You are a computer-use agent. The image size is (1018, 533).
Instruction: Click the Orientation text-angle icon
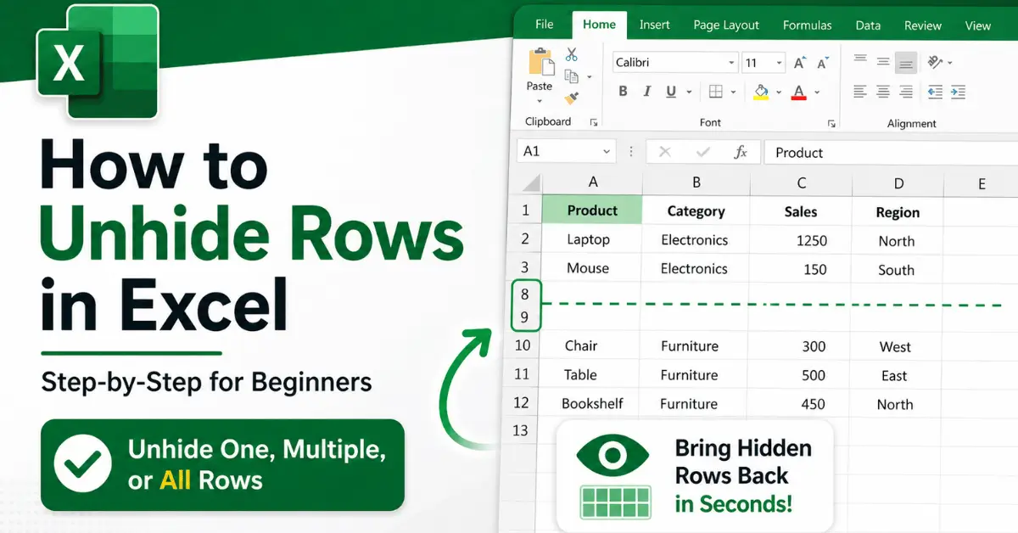935,62
